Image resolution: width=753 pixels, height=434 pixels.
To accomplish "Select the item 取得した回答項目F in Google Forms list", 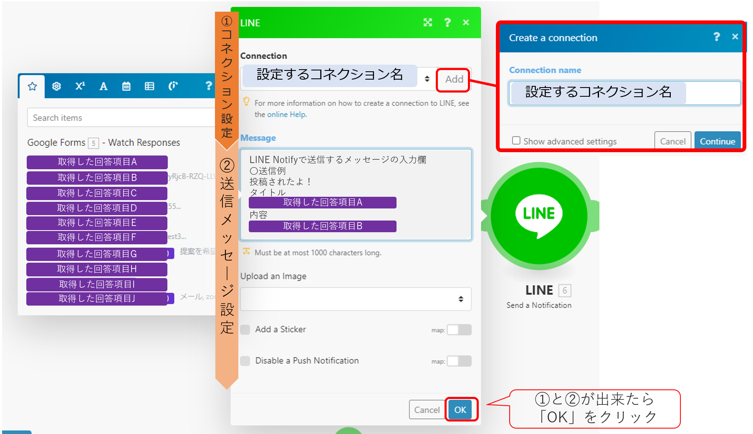I will coord(97,237).
